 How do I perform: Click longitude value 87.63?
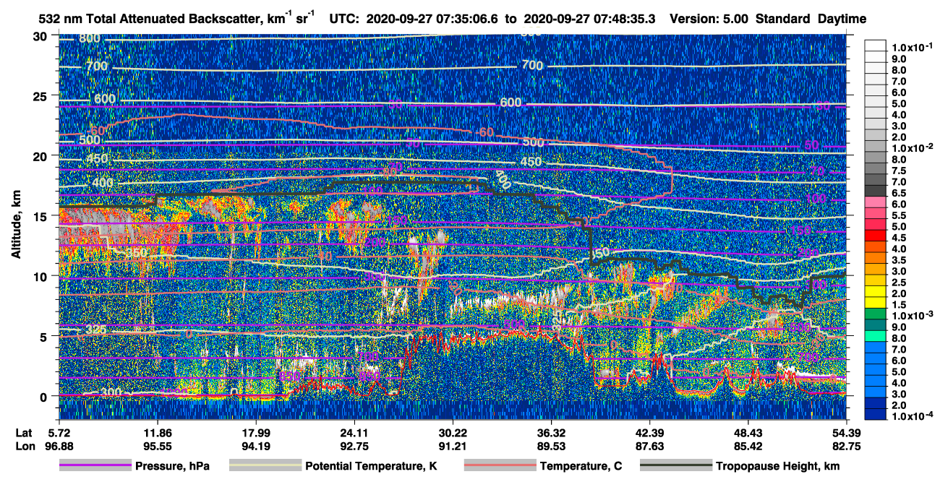pyautogui.click(x=649, y=446)
